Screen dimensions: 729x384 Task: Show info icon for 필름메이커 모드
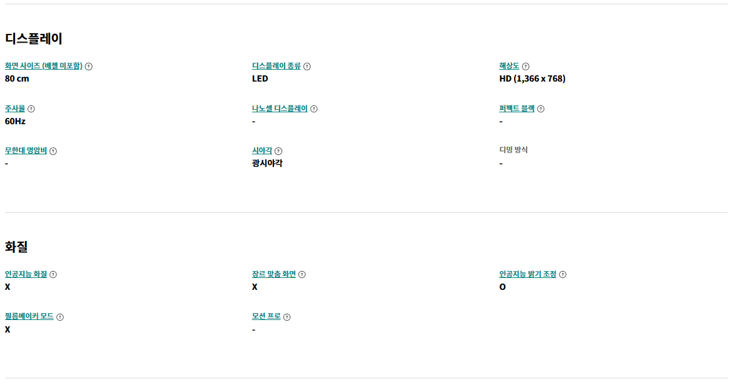coord(60,317)
